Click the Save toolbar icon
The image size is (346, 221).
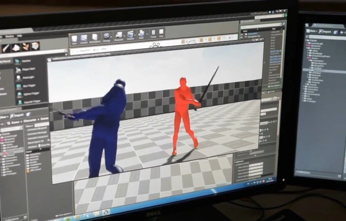75,39
